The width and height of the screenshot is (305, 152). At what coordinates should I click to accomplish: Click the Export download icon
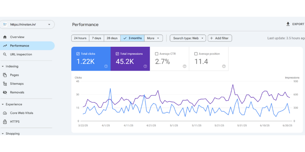[x=288, y=24]
